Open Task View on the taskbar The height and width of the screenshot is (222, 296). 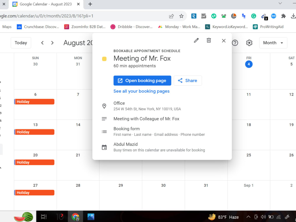pos(44,217)
